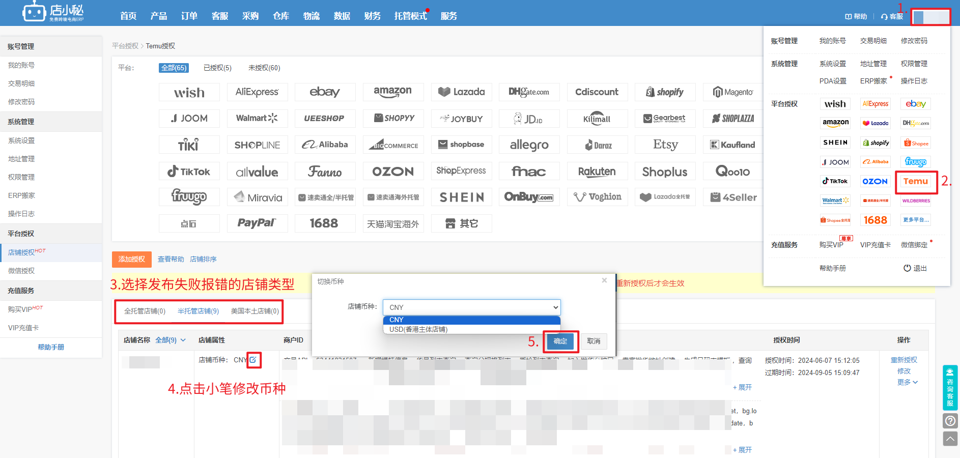Open the 1688 platform tile in main grid
The width and height of the screenshot is (960, 458).
(x=325, y=223)
